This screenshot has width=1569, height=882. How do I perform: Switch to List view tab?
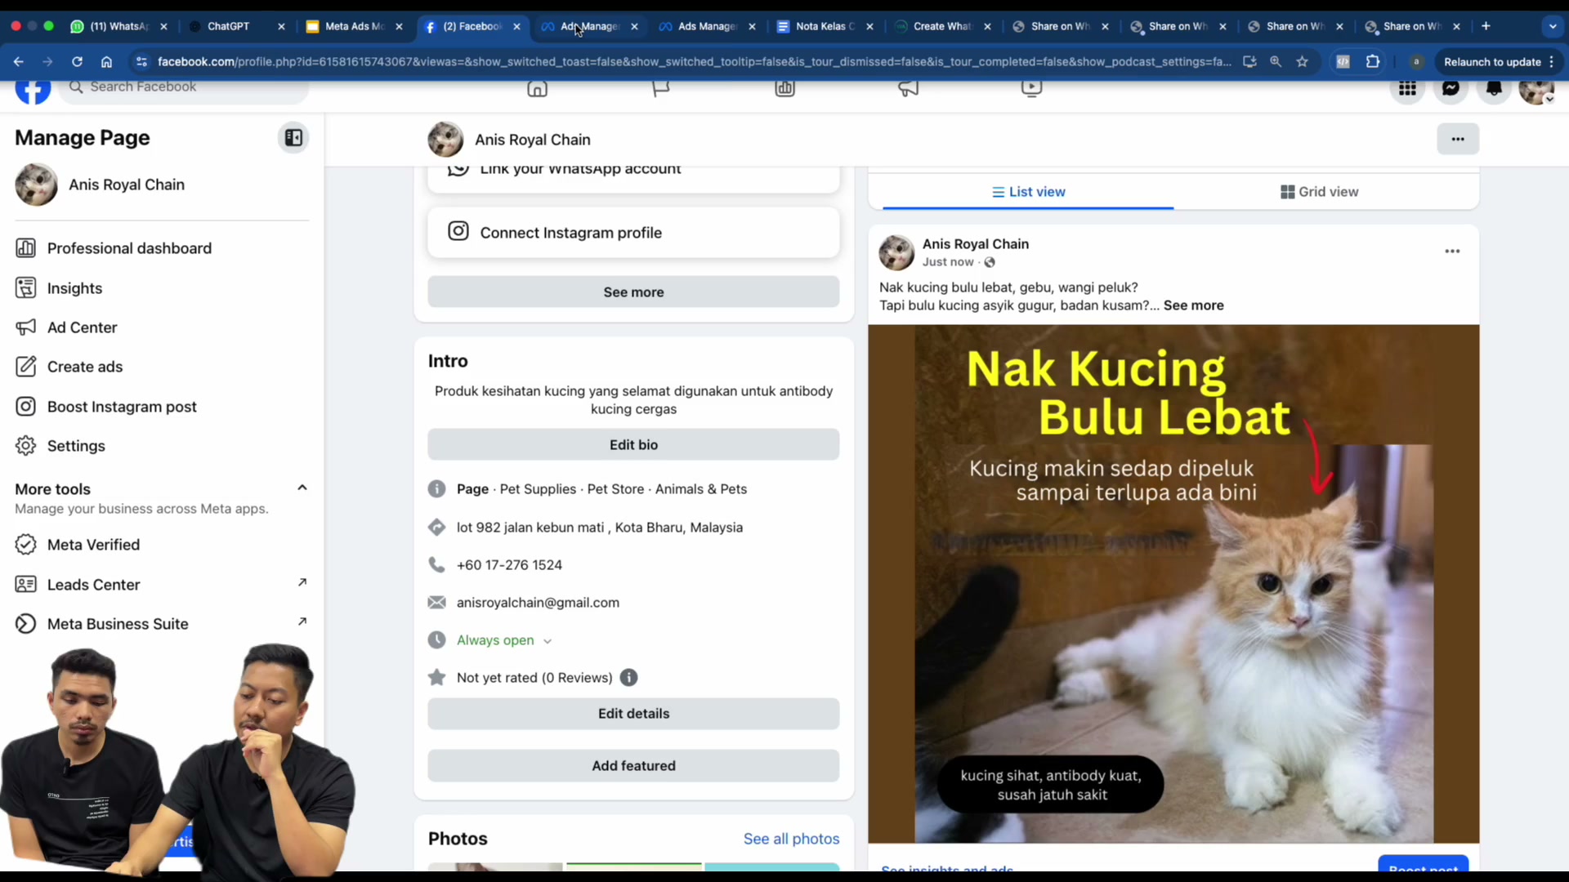click(x=1028, y=192)
